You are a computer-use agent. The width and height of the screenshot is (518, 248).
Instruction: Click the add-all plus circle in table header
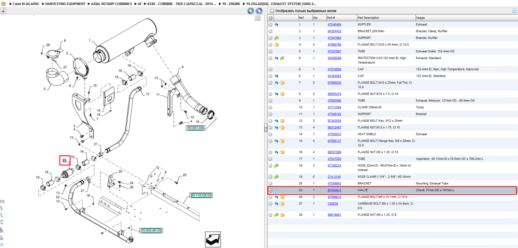coord(270,18)
